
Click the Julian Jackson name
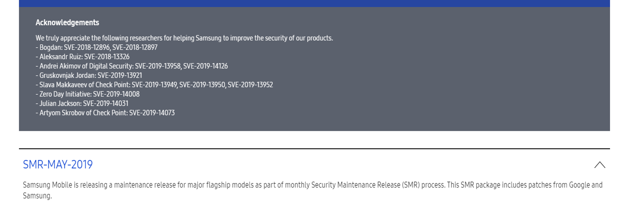tap(60, 103)
